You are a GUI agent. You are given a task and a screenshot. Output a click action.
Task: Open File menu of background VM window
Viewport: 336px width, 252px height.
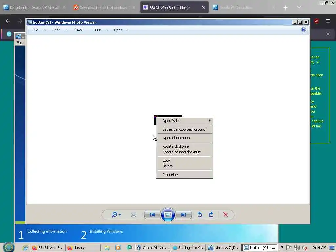[x=19, y=43]
